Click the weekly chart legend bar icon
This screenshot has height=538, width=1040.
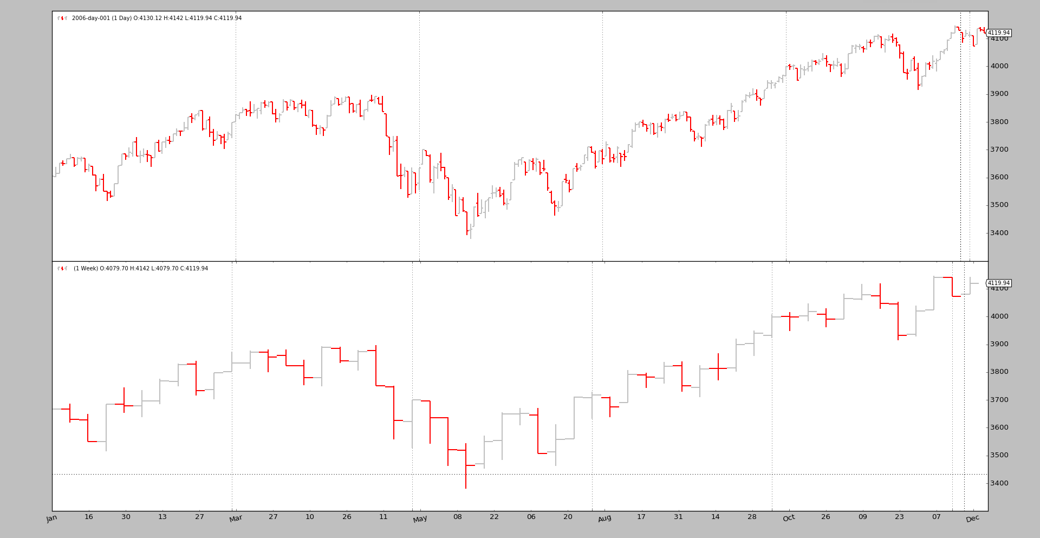pos(62,269)
